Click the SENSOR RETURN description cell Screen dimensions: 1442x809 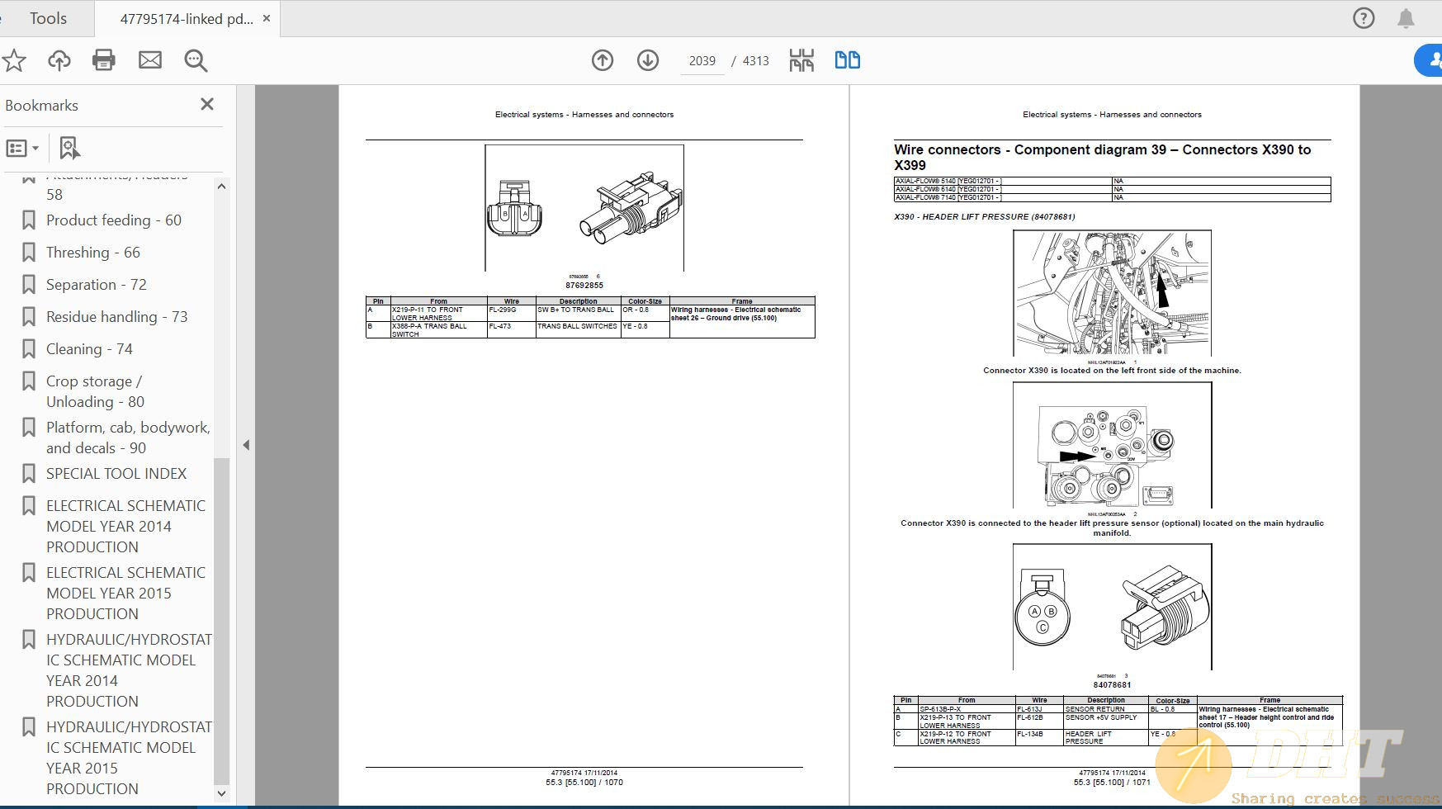(1106, 709)
